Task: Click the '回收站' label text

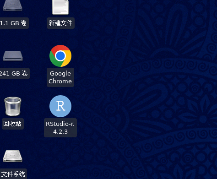Action: 12,124
